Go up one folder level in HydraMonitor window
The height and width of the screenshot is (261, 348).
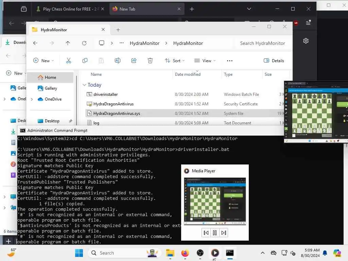(68, 43)
